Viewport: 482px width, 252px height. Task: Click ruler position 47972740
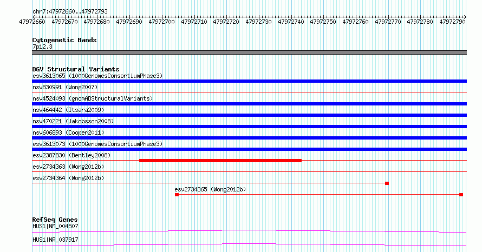(291, 22)
